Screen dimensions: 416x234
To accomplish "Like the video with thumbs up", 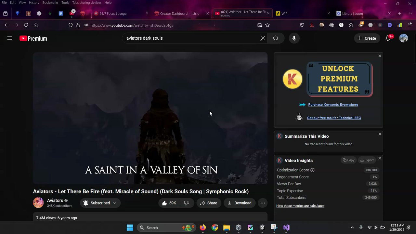I will 169,203.
